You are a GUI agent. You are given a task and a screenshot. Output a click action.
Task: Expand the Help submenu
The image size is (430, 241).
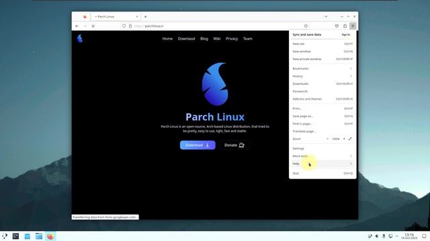point(322,163)
